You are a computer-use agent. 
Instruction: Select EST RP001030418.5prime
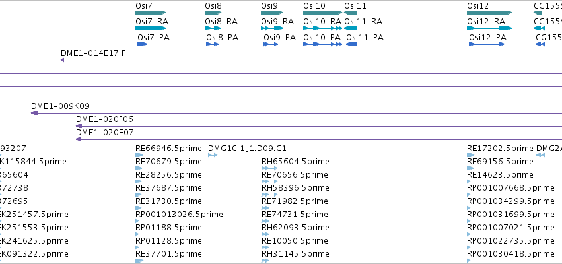click(510, 253)
